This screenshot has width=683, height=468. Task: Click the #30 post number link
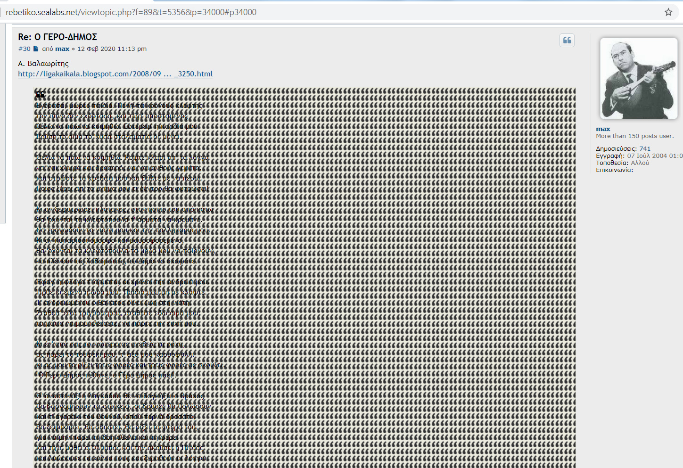24,49
